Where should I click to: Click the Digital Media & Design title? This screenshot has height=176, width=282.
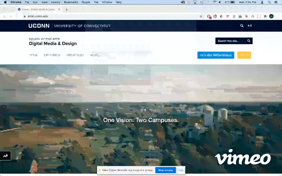click(53, 43)
